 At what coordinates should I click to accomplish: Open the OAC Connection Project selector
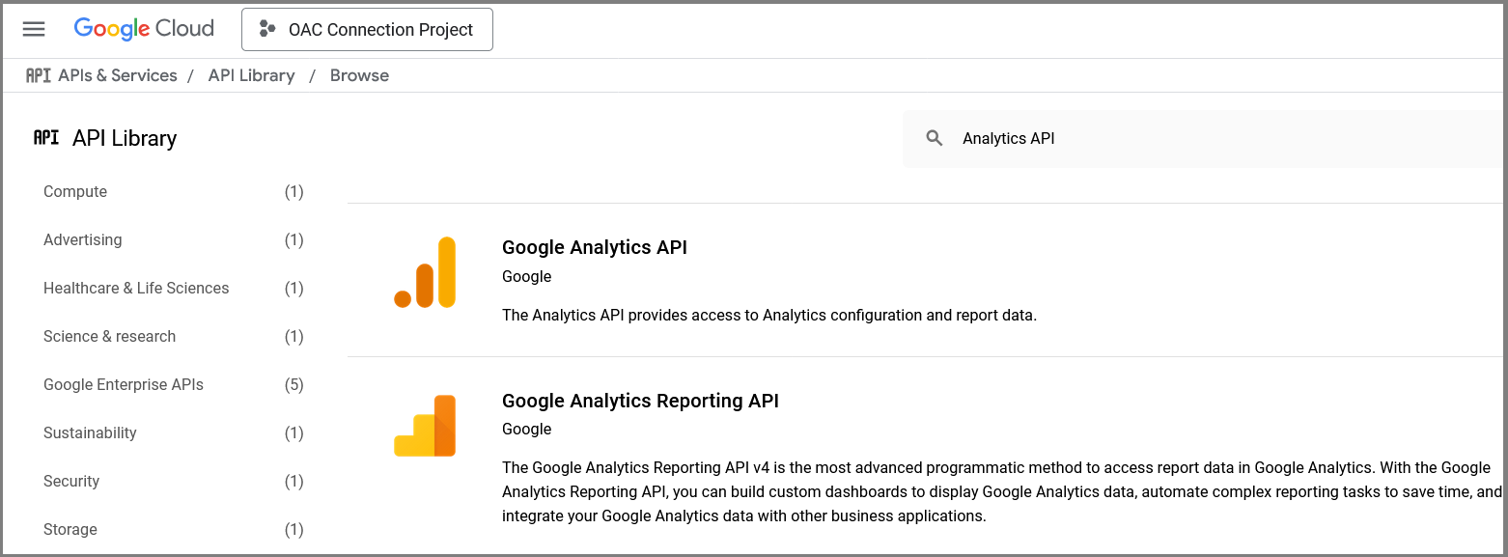367,29
